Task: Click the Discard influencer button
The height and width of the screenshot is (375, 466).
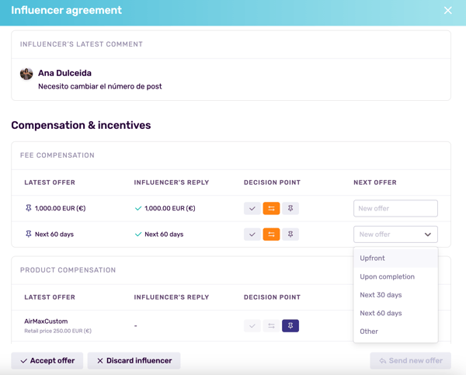Action: [134, 360]
